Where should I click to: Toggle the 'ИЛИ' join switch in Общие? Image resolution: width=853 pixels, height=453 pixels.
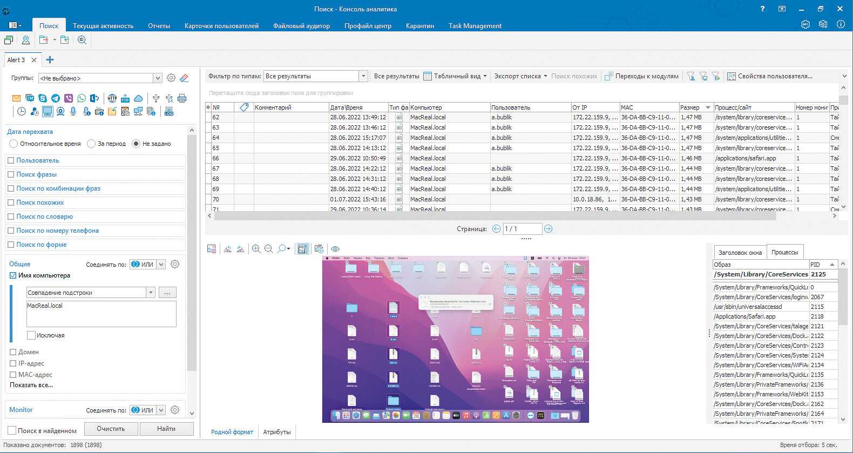point(143,265)
